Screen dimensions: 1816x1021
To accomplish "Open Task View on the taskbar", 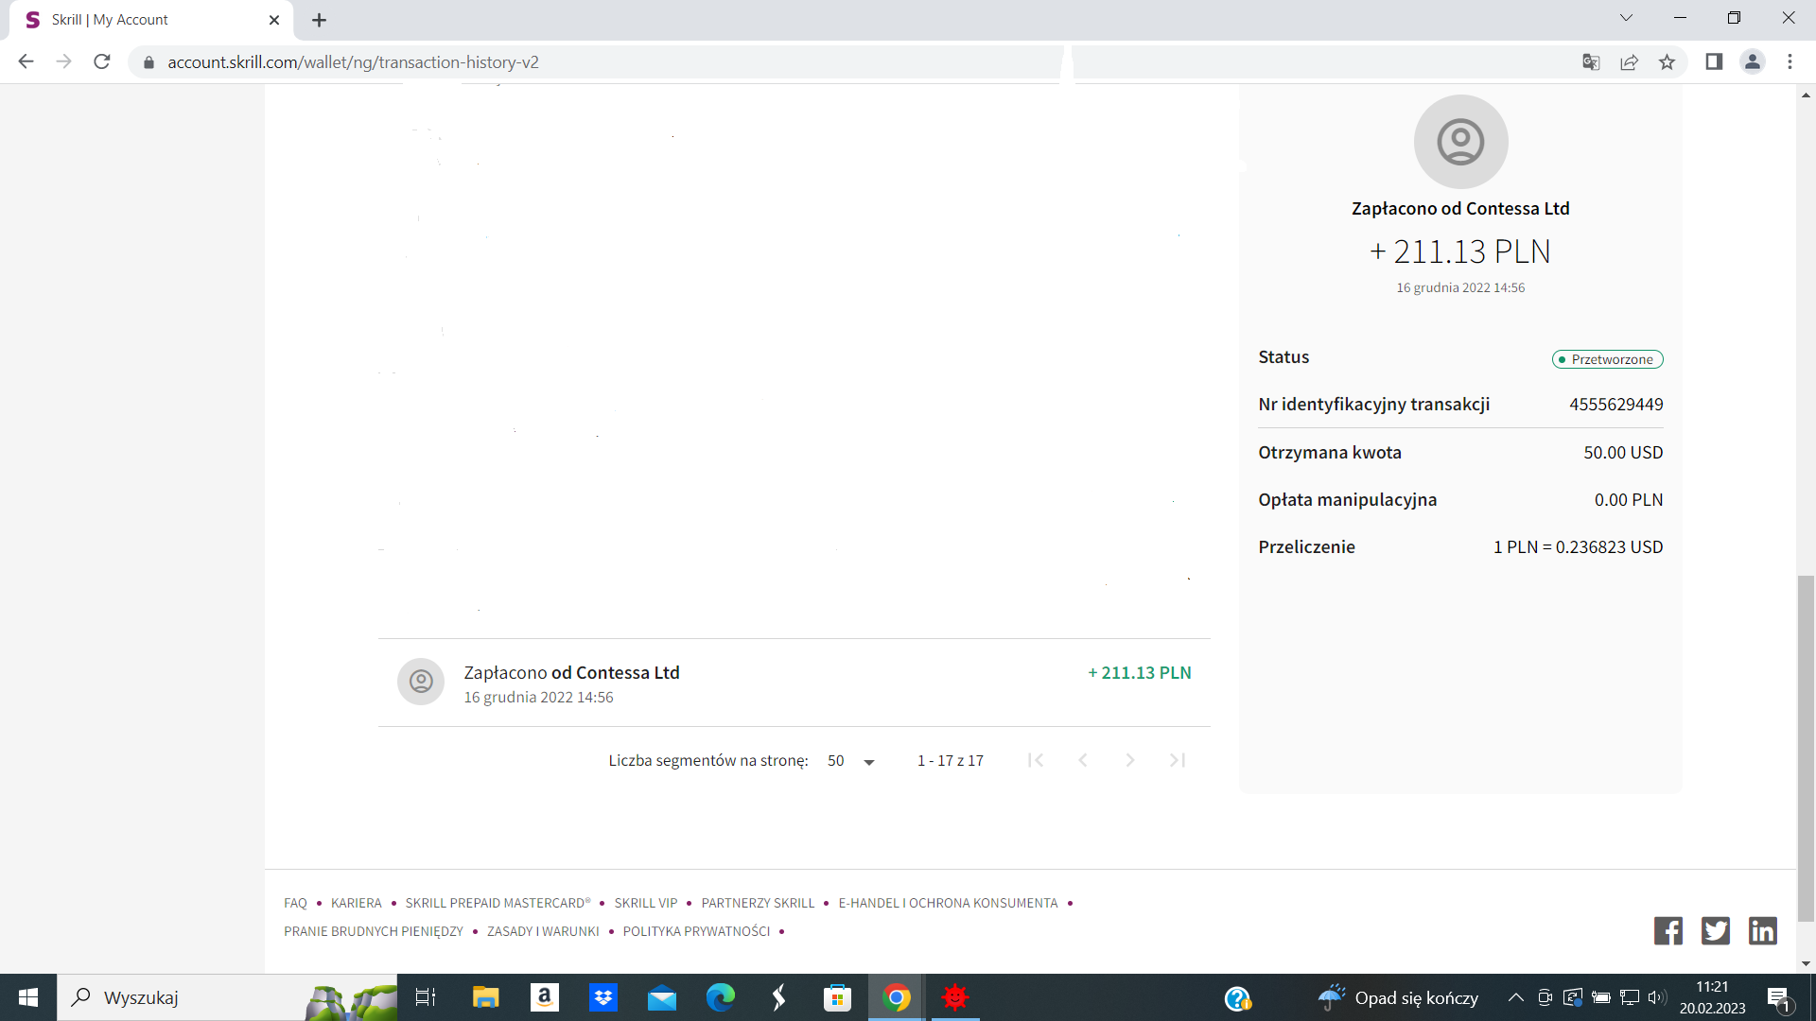I will pyautogui.click(x=426, y=997).
